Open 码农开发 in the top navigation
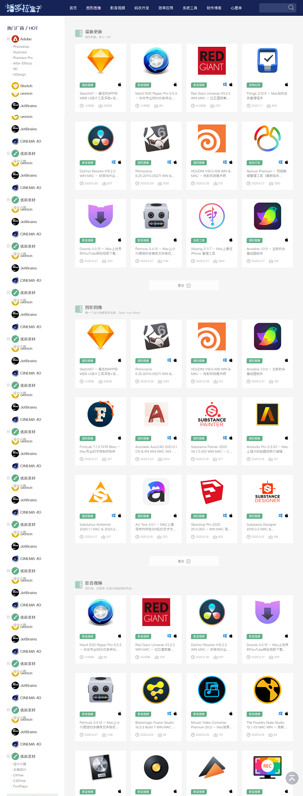The image size is (303, 796). (x=142, y=8)
